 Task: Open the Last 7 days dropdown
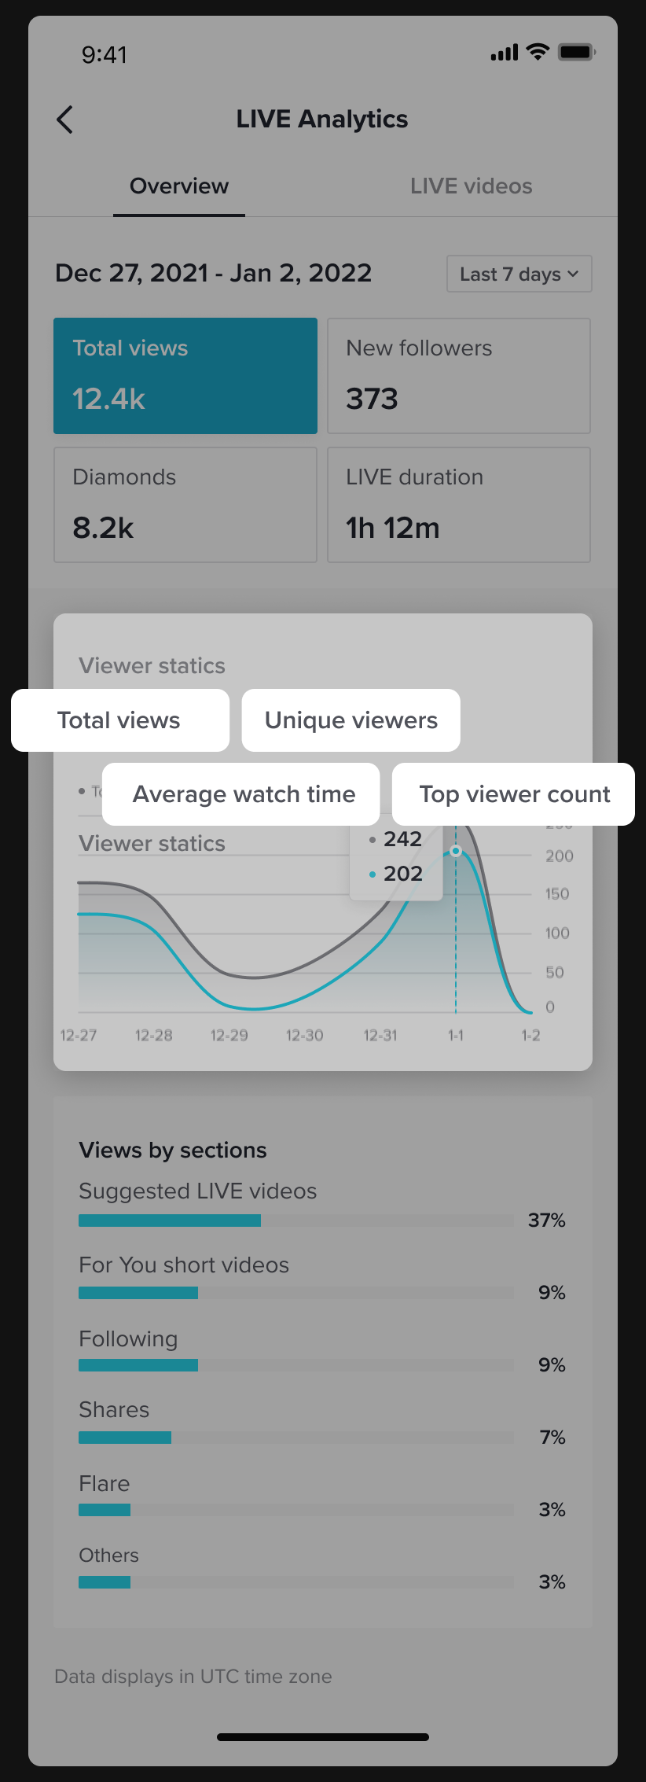519,274
